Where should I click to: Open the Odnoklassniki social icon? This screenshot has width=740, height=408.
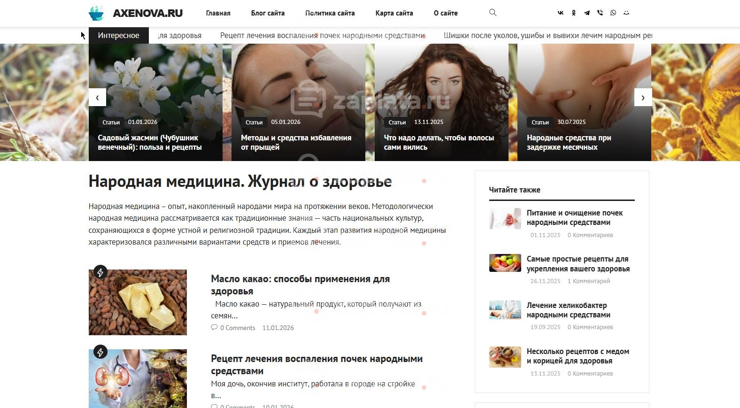(x=574, y=13)
